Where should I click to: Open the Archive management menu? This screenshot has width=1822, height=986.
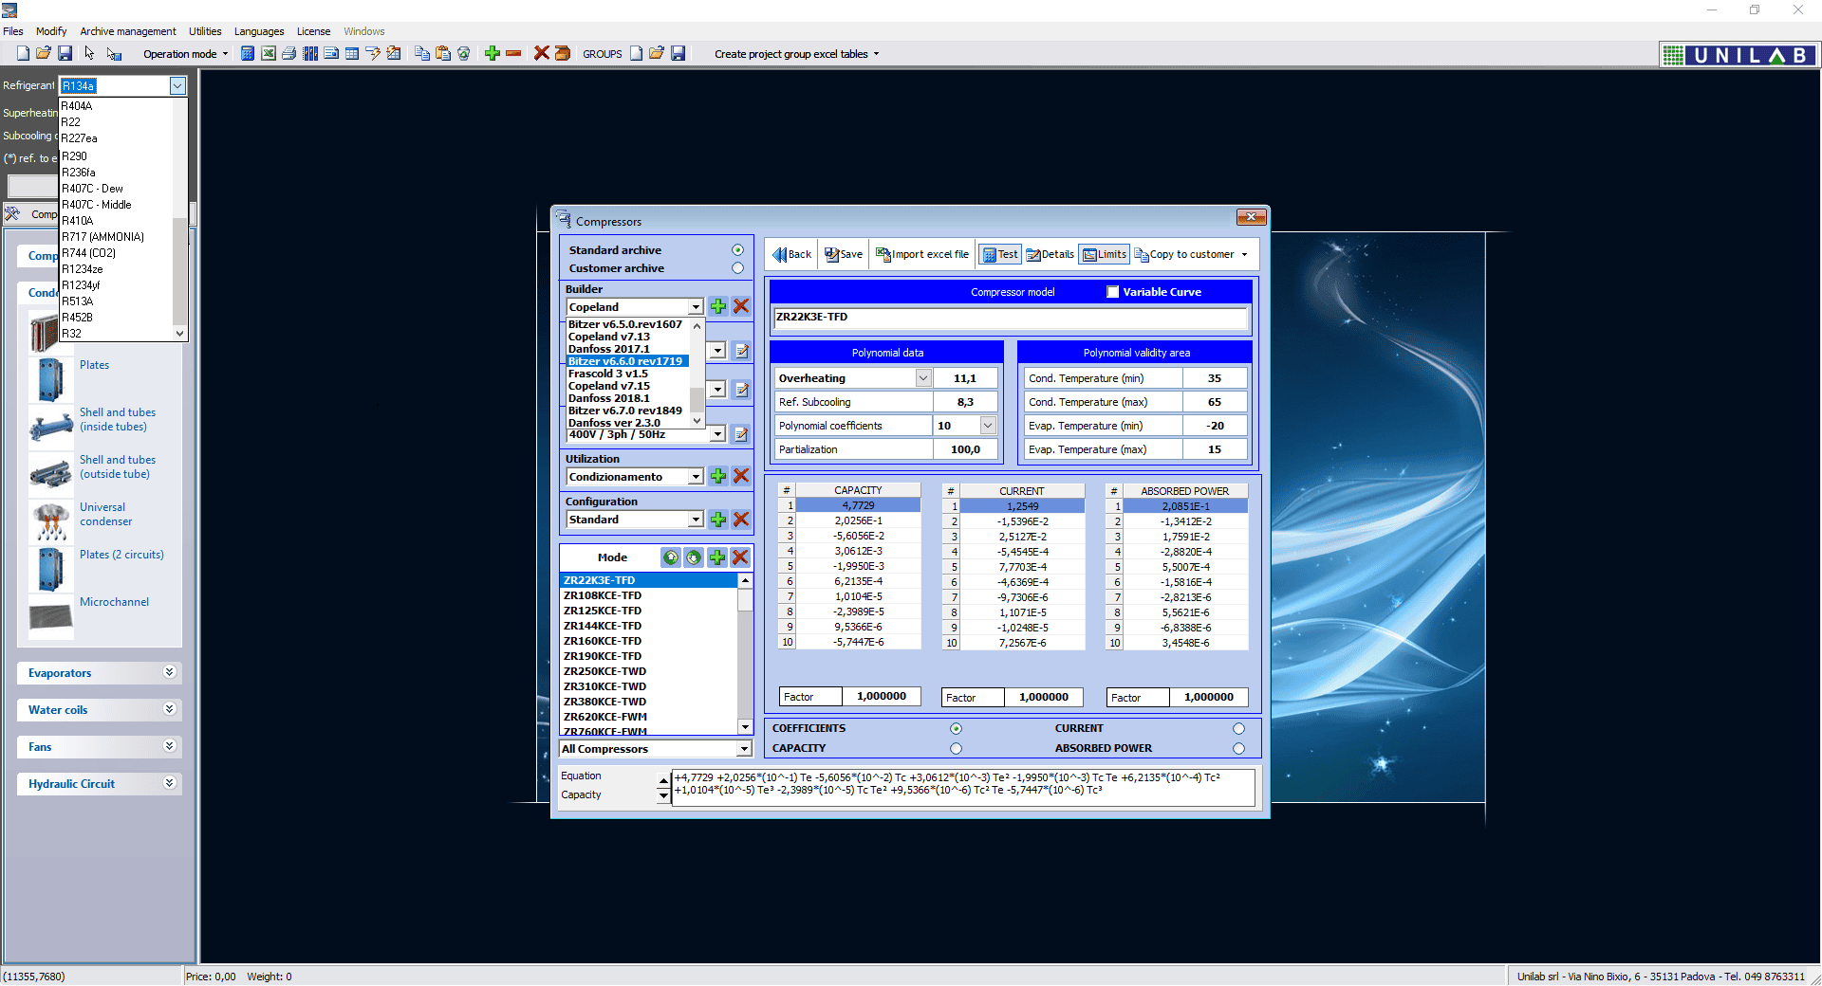tap(127, 31)
